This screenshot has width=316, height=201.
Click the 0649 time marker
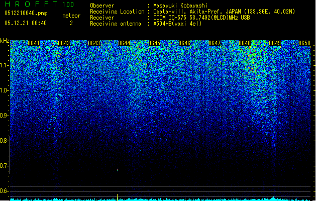275,43
